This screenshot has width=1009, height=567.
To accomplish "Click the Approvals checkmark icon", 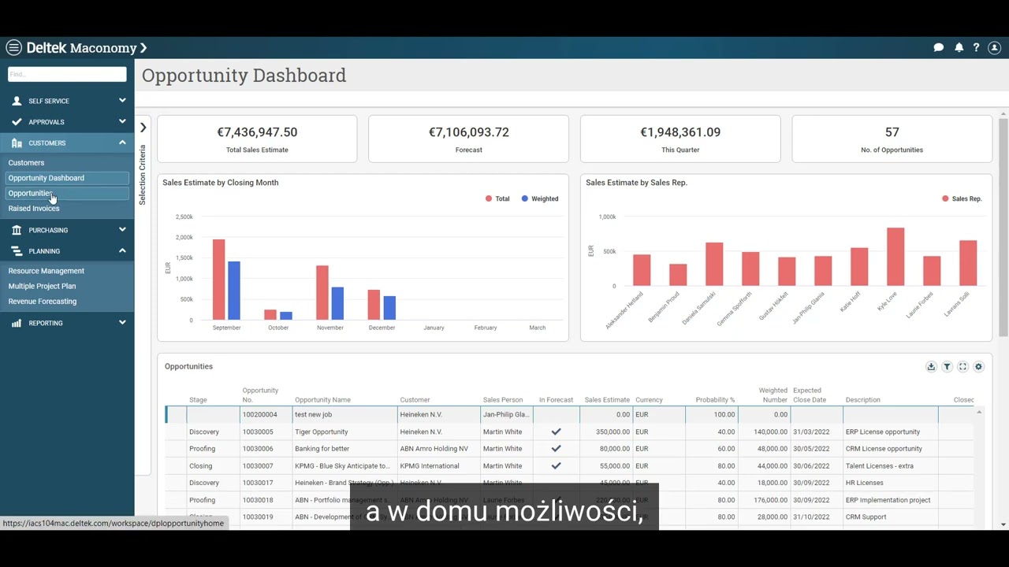I will [17, 122].
